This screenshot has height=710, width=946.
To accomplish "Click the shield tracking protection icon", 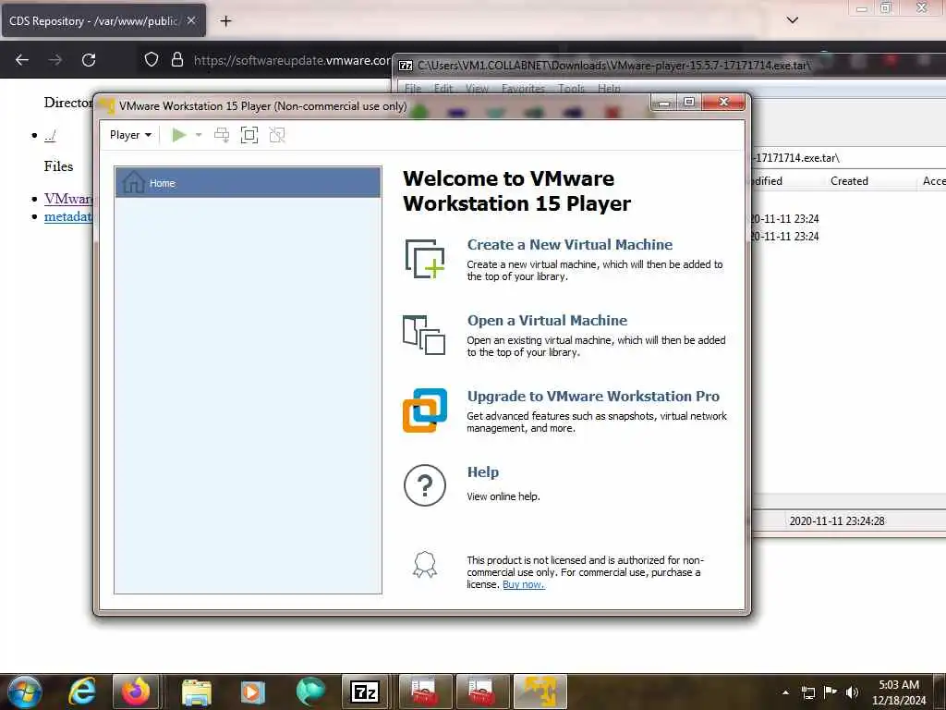I will [152, 60].
